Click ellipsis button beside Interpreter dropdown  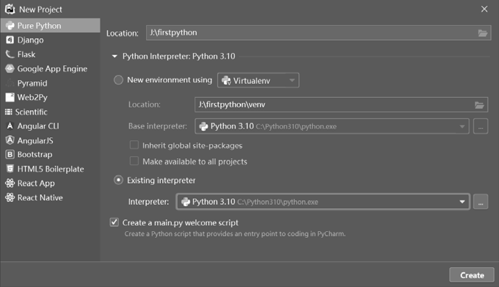481,202
